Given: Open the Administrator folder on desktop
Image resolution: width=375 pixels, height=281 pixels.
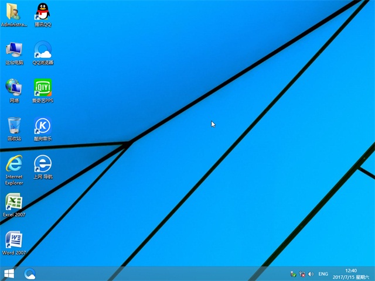Looking at the screenshot, I should click(x=14, y=12).
